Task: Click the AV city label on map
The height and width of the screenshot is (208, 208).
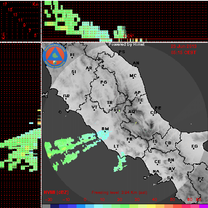Action: coord(172,169)
